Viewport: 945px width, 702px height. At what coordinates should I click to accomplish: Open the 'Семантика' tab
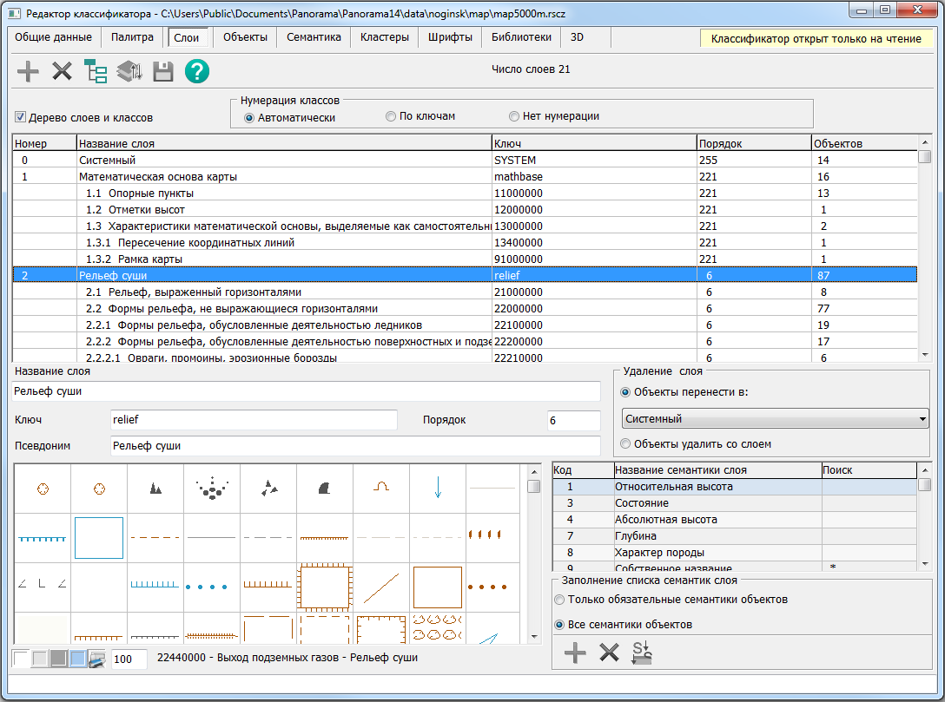[314, 37]
